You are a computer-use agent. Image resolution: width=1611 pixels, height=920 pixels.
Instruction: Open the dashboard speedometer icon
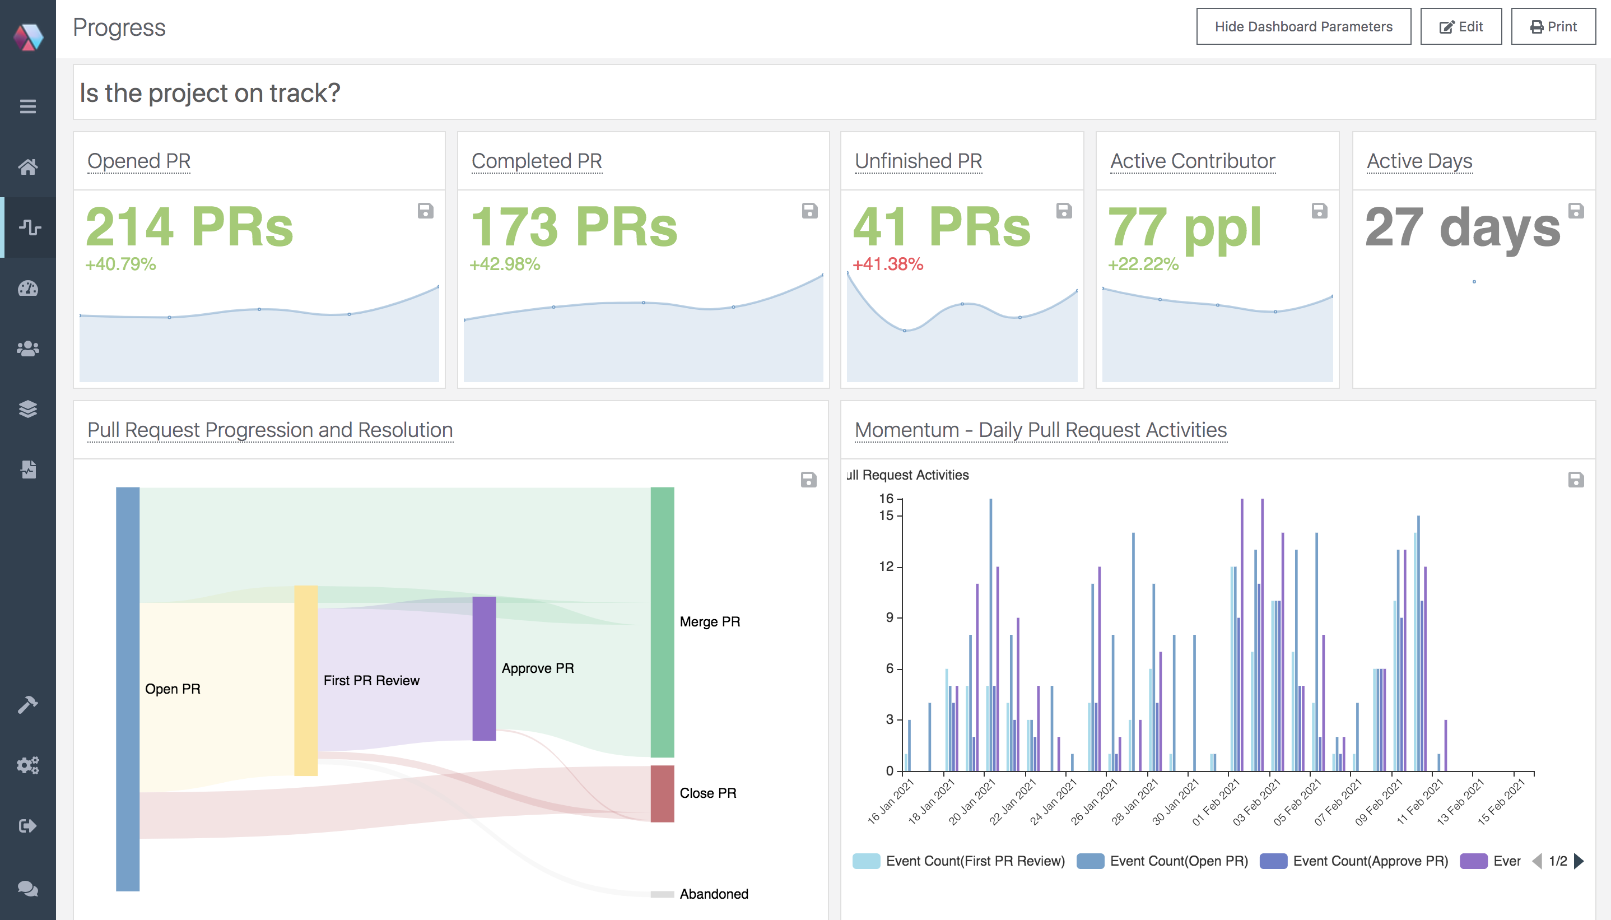click(x=29, y=289)
